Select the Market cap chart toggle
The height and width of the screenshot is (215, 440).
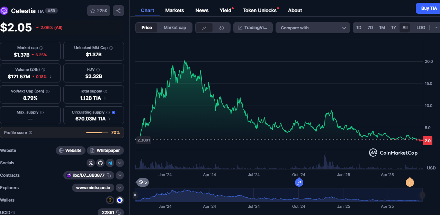[x=175, y=28]
